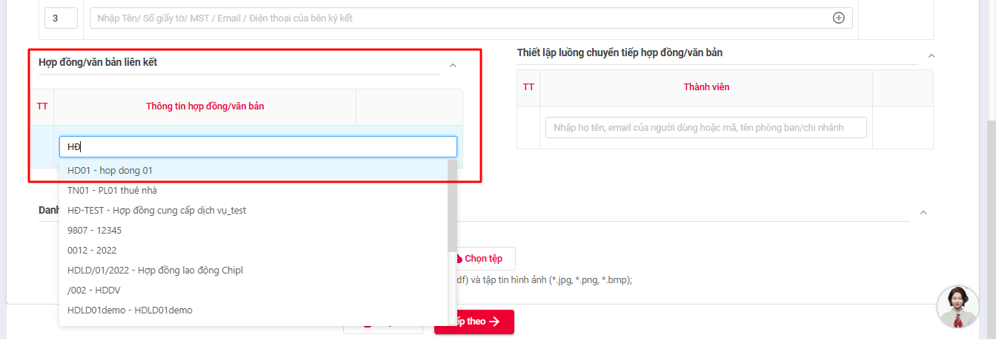This screenshot has width=996, height=343.
Task: Choose the 0012 - 2022 entry
Action: [x=253, y=250]
